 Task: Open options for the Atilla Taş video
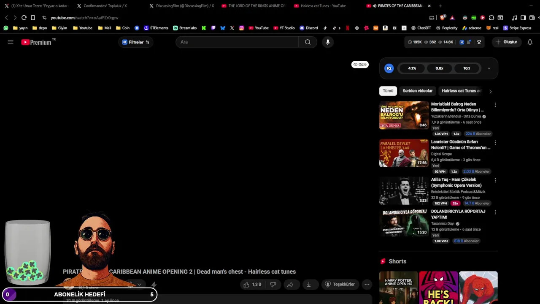(x=495, y=180)
